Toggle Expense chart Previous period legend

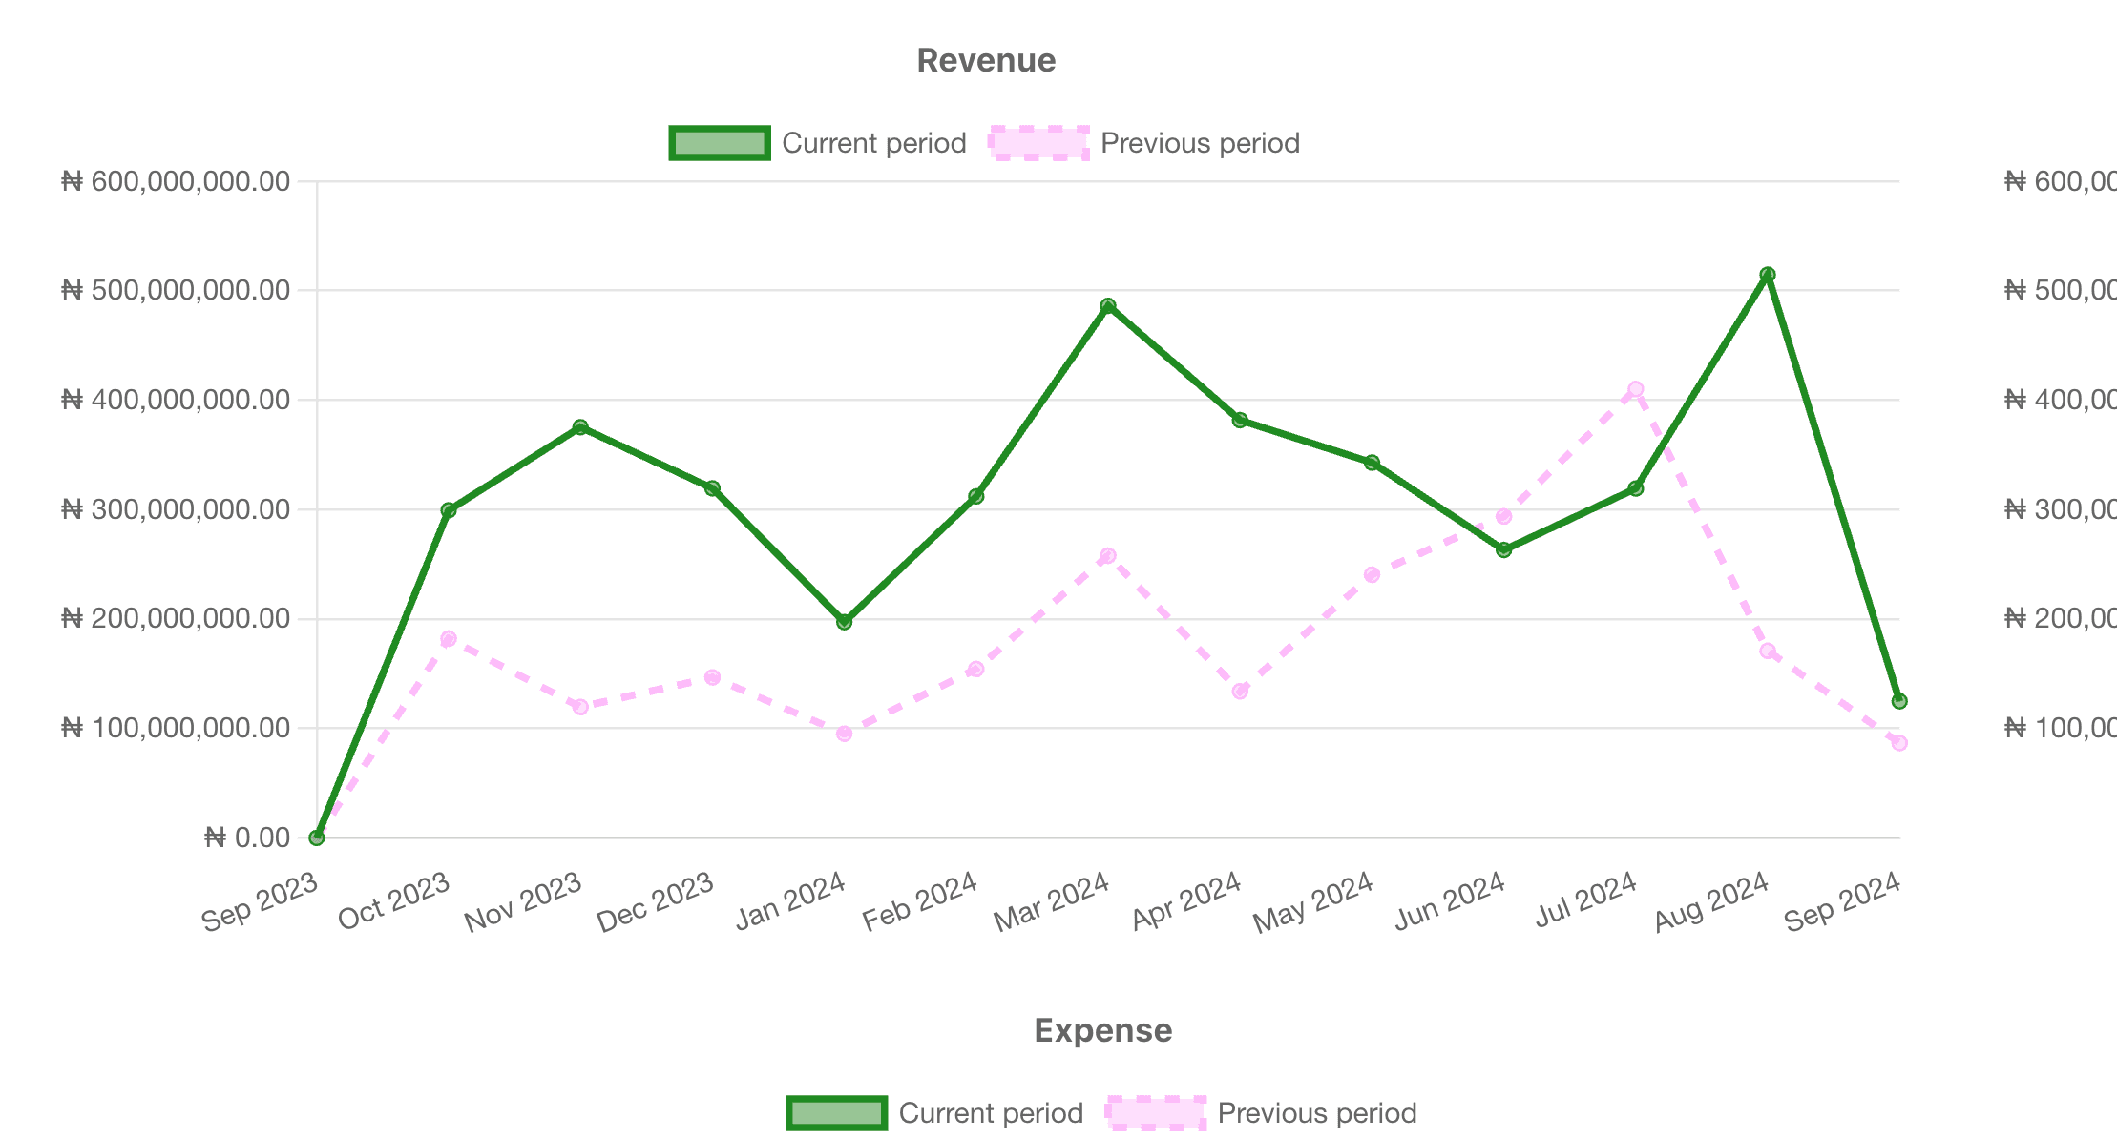(1262, 1113)
